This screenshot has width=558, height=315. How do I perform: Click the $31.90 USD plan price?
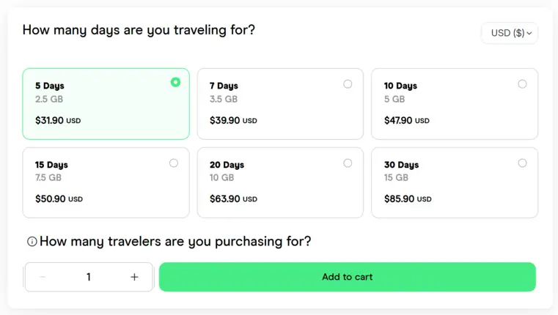58,121
